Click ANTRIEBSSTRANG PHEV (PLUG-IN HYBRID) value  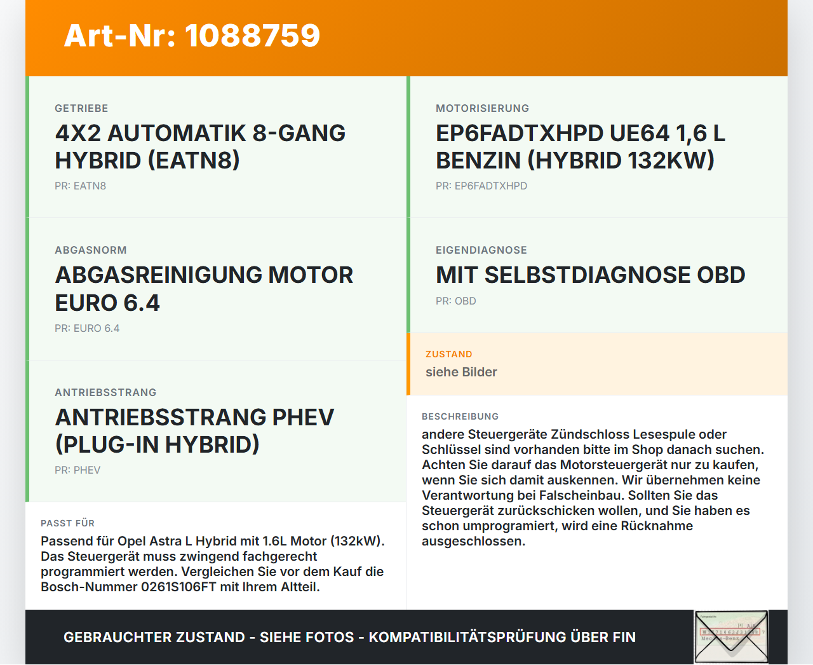[194, 431]
